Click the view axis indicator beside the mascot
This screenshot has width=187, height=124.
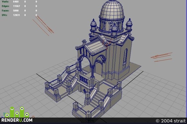tap(3, 115)
